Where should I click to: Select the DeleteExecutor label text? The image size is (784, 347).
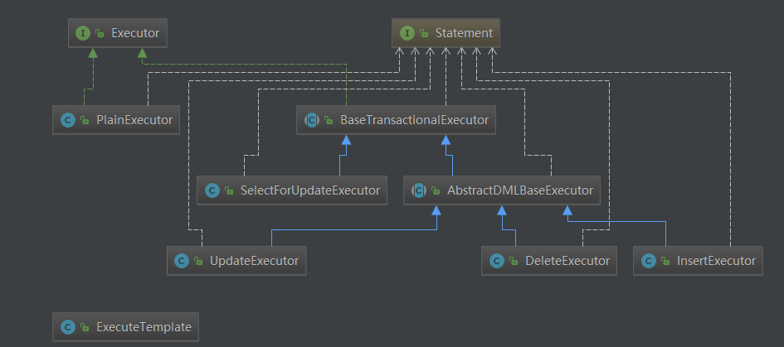click(x=567, y=261)
